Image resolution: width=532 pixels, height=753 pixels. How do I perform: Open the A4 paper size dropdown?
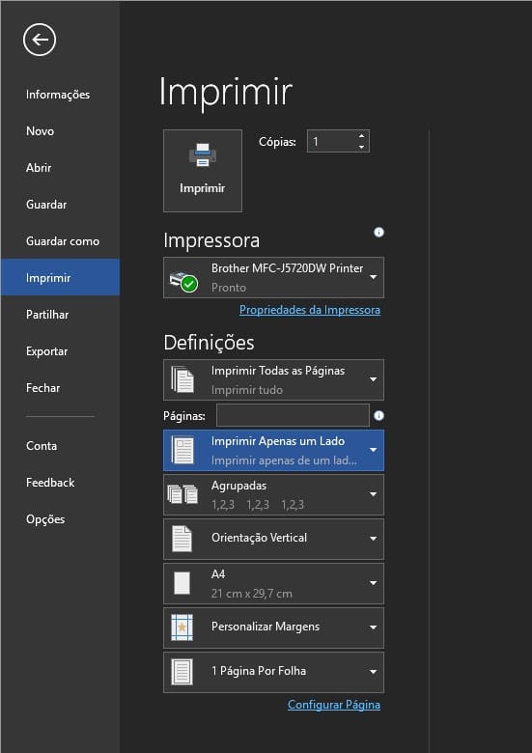[273, 582]
